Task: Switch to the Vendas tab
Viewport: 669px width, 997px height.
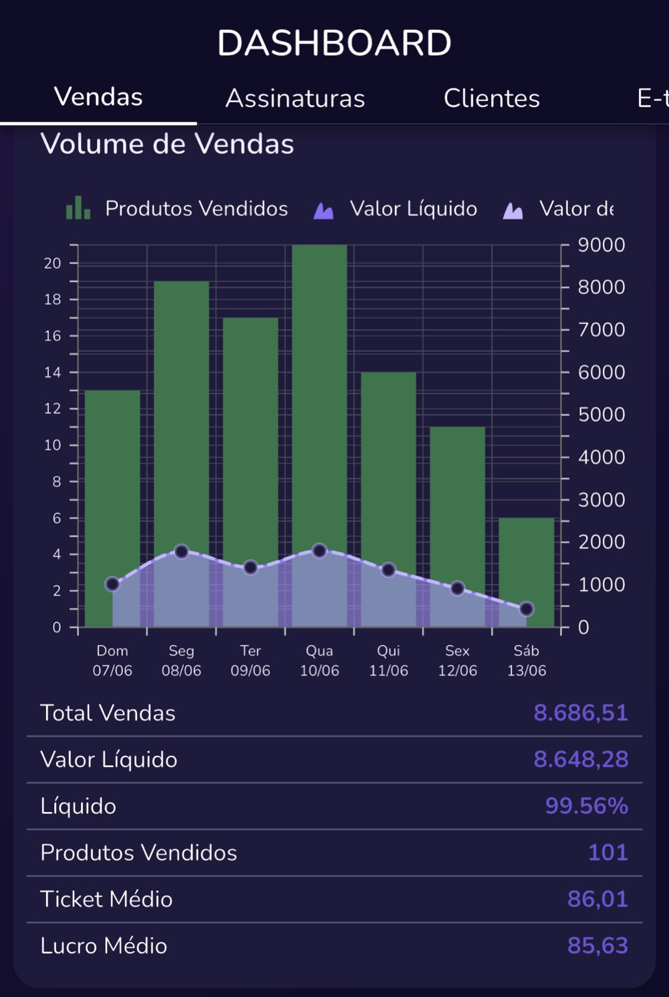Action: pos(99,97)
